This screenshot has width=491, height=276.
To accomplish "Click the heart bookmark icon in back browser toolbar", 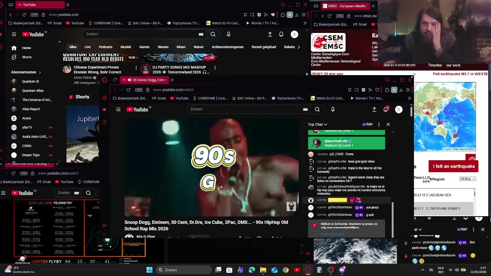I will (273, 15).
